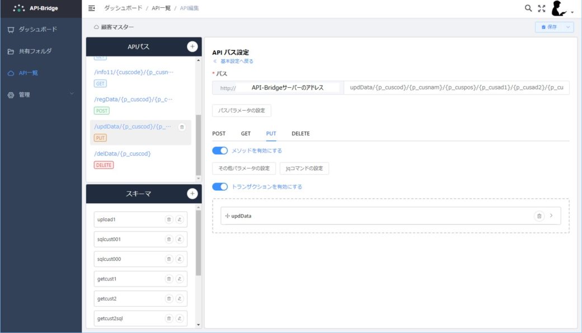
Task: Click the fullscreen icon in the top bar
Action: tap(541, 8)
